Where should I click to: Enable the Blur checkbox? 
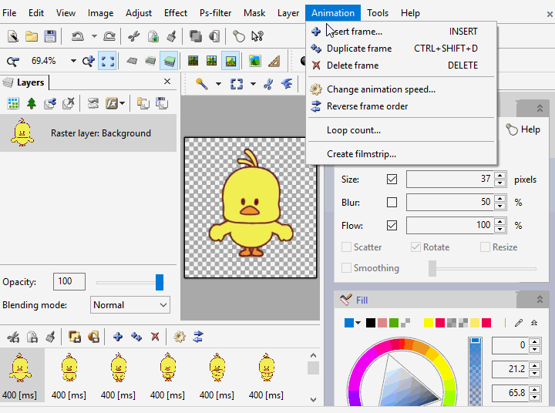(392, 203)
